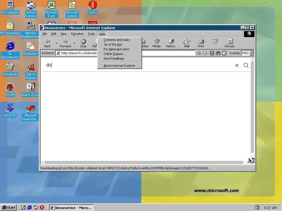282x211 pixels.
Task: Select Hearts of Iron desktop shortcut
Action: tap(30, 90)
